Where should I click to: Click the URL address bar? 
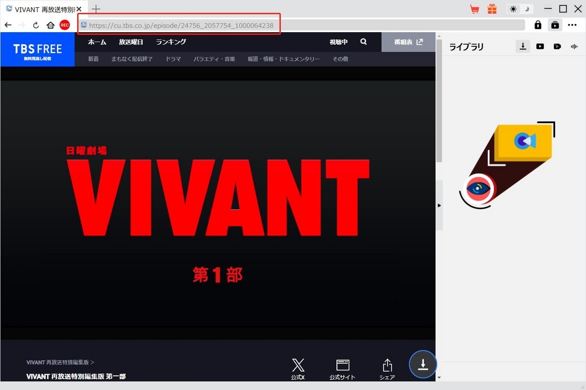coord(302,25)
